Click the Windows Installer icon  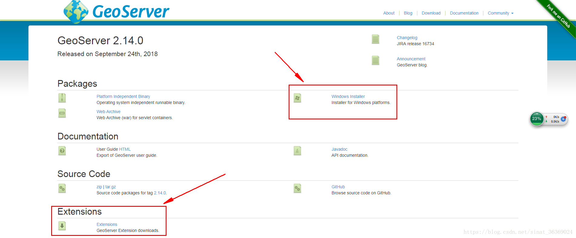(x=297, y=98)
